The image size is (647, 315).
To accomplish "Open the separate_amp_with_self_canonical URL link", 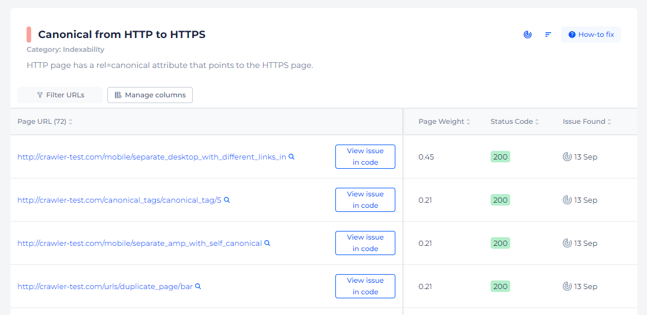I will 140,244.
